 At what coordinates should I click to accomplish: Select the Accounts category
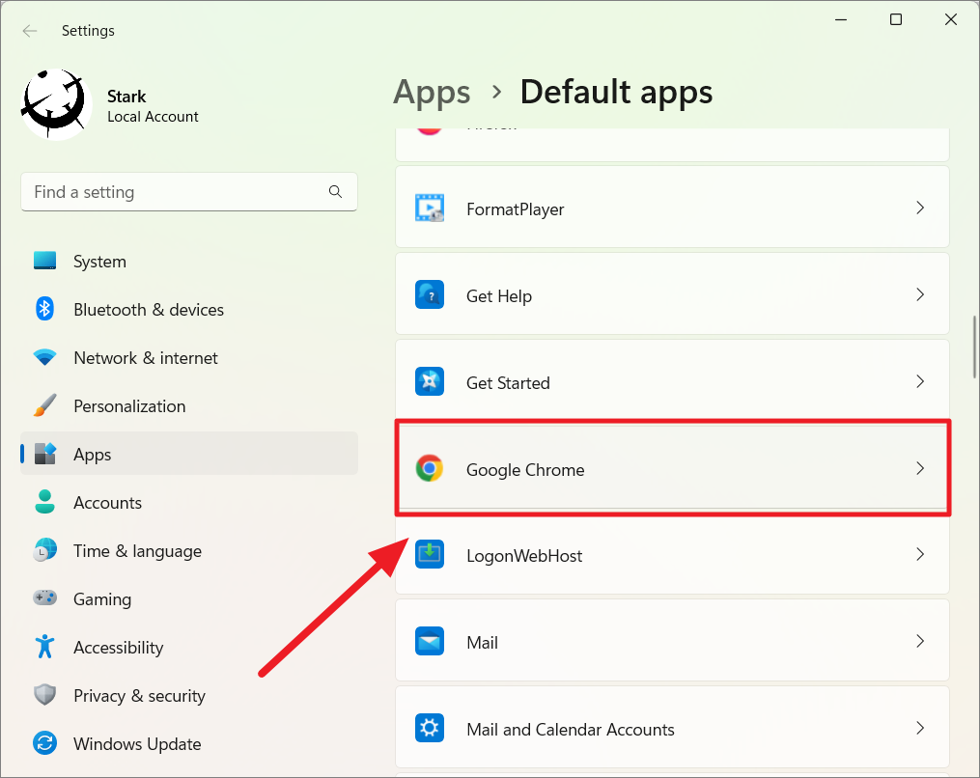(188, 503)
